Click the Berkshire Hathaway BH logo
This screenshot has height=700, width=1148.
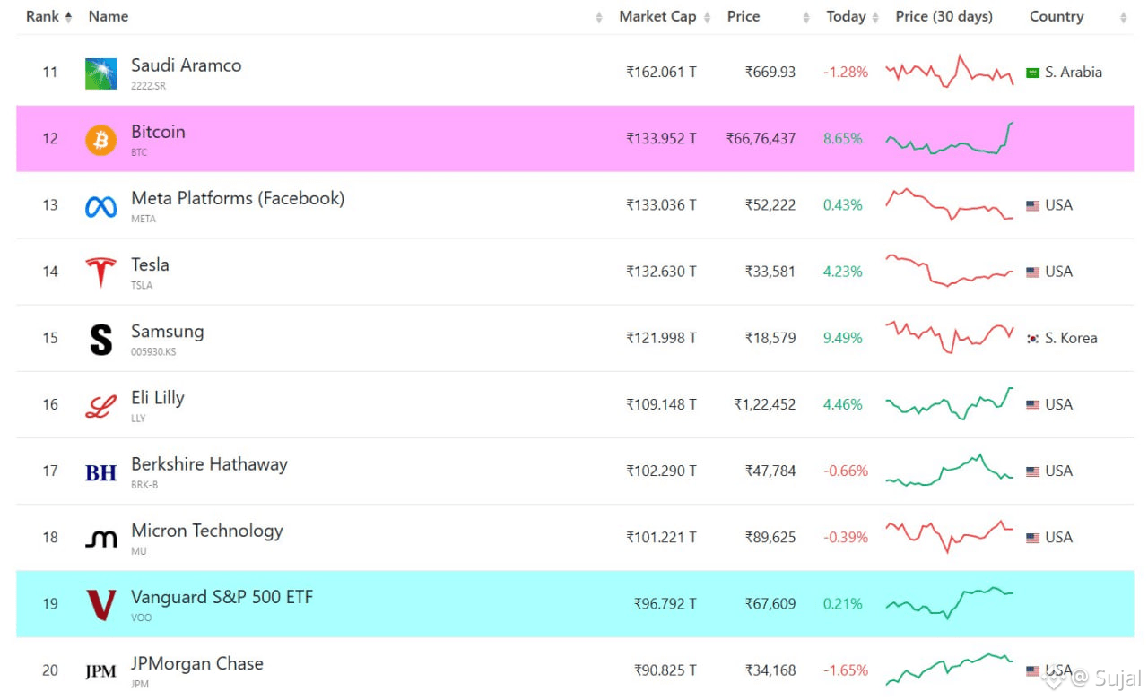coord(100,472)
